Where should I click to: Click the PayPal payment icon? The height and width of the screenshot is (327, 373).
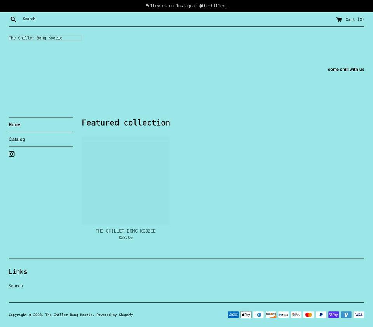(x=321, y=315)
